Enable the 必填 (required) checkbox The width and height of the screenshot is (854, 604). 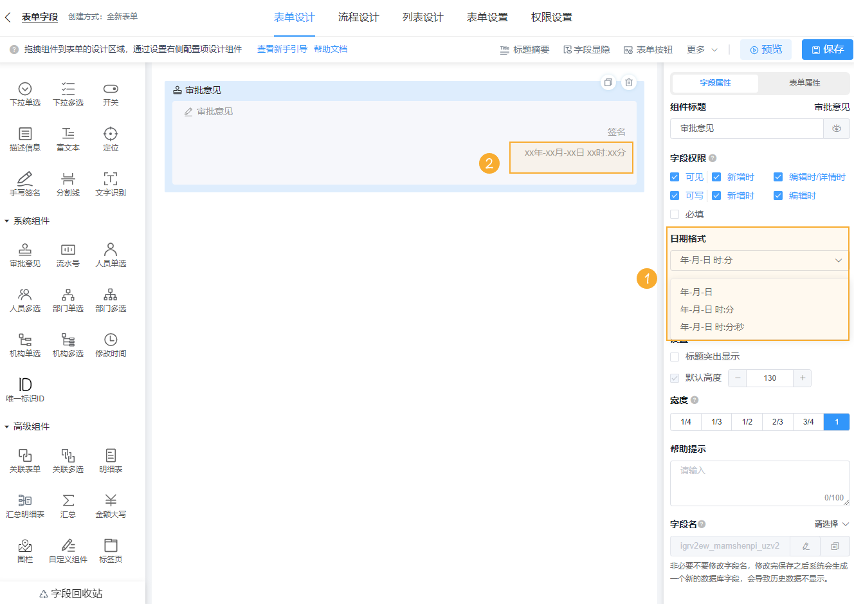675,214
